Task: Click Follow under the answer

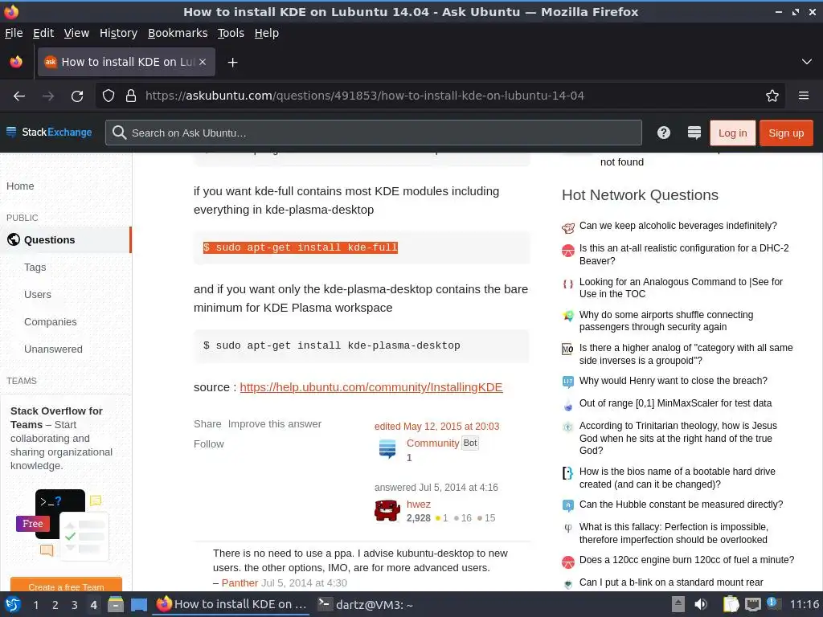Action: pyautogui.click(x=208, y=443)
